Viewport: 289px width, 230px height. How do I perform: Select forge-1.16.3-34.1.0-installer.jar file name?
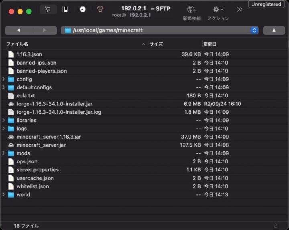tap(54, 104)
